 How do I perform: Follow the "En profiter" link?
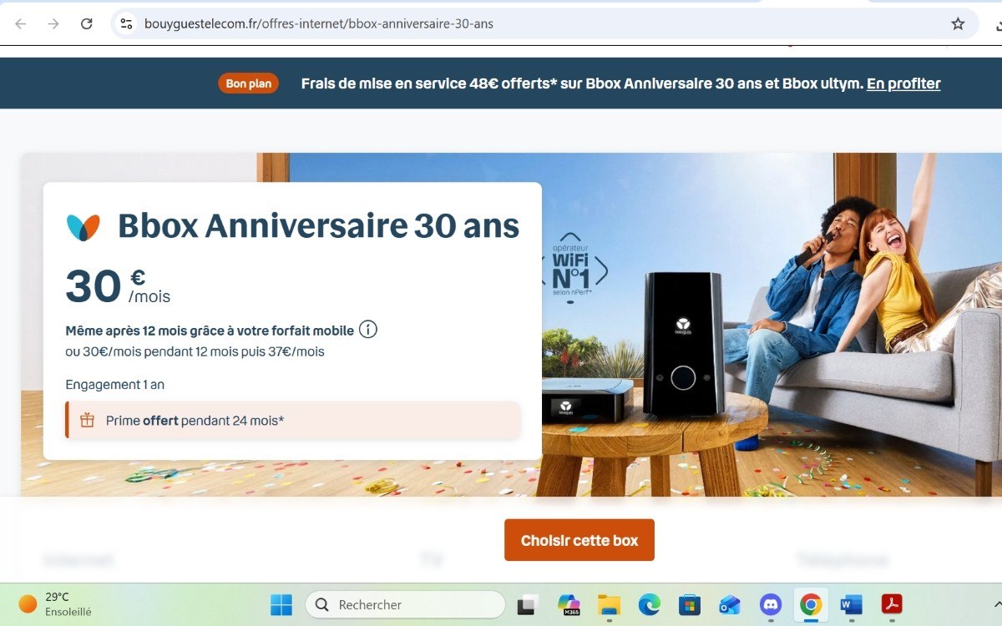[903, 83]
